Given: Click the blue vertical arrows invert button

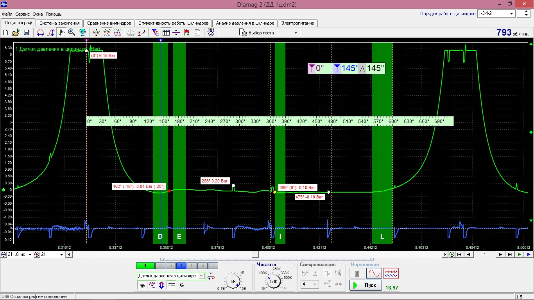Looking at the screenshot, I should tap(162, 285).
